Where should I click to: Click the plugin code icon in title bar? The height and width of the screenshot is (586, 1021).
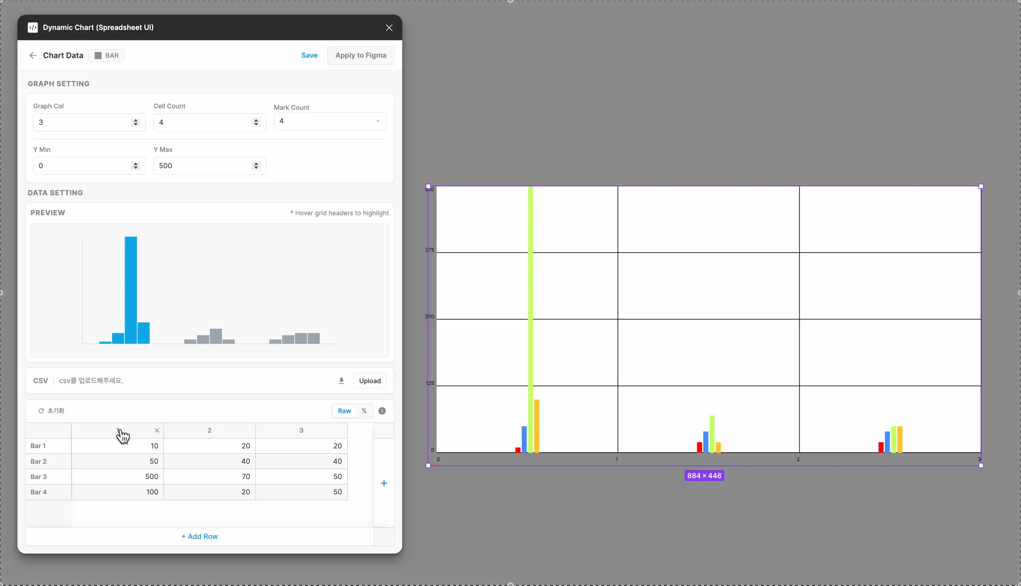(32, 27)
